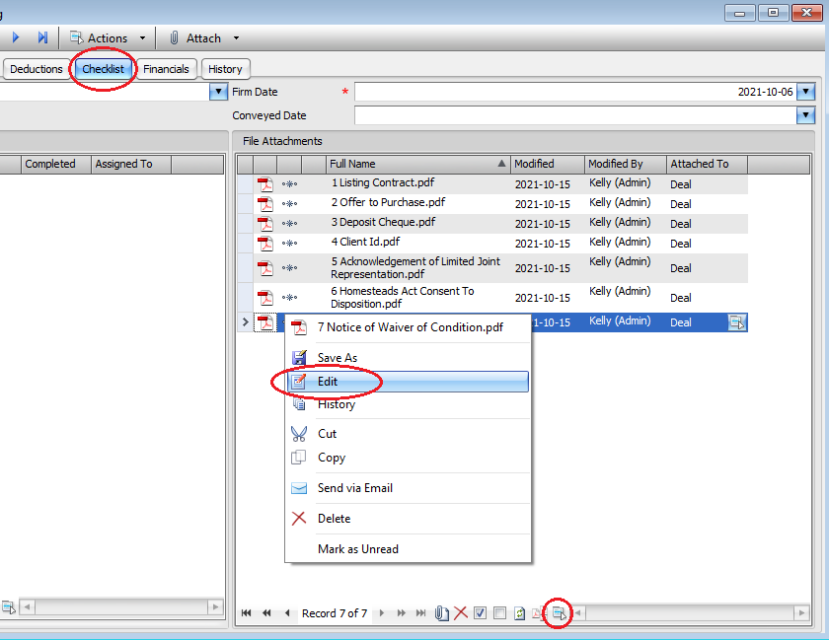
Task: Switch to the Financials tab
Action: tap(166, 69)
